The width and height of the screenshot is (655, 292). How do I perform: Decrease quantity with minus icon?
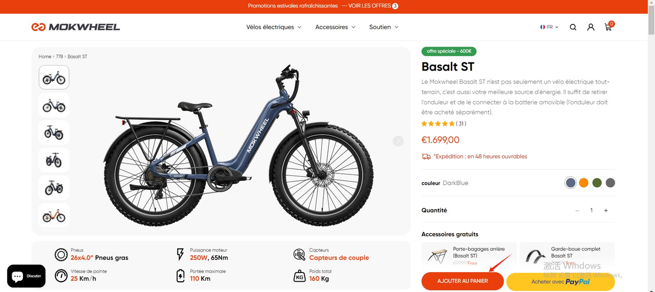tap(577, 211)
